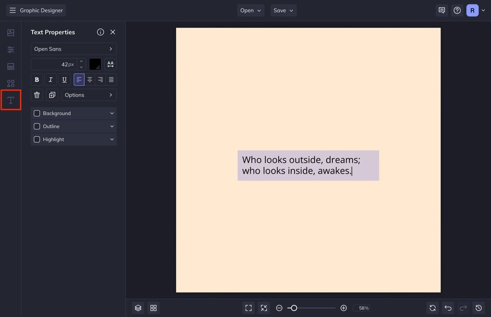
Task: Open the Layers panel icon
Action: [x=138, y=308]
